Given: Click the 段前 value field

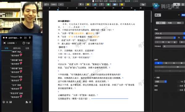Looking at the screenshot, I should click(181, 86).
